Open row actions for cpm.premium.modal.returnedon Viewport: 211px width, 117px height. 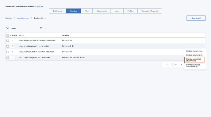coord(203,46)
